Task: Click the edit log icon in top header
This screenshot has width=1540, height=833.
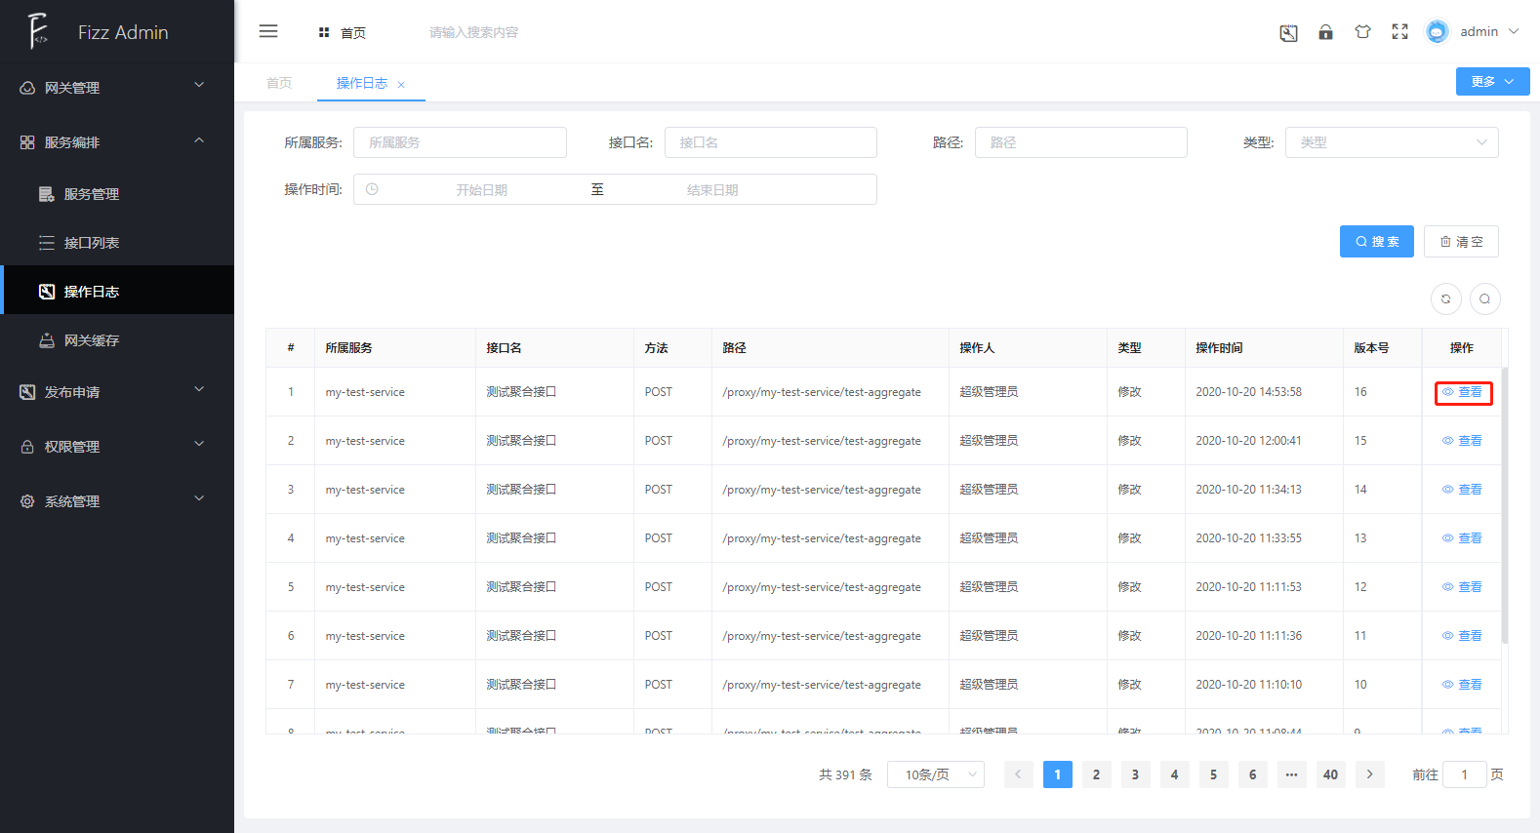Action: (1288, 33)
